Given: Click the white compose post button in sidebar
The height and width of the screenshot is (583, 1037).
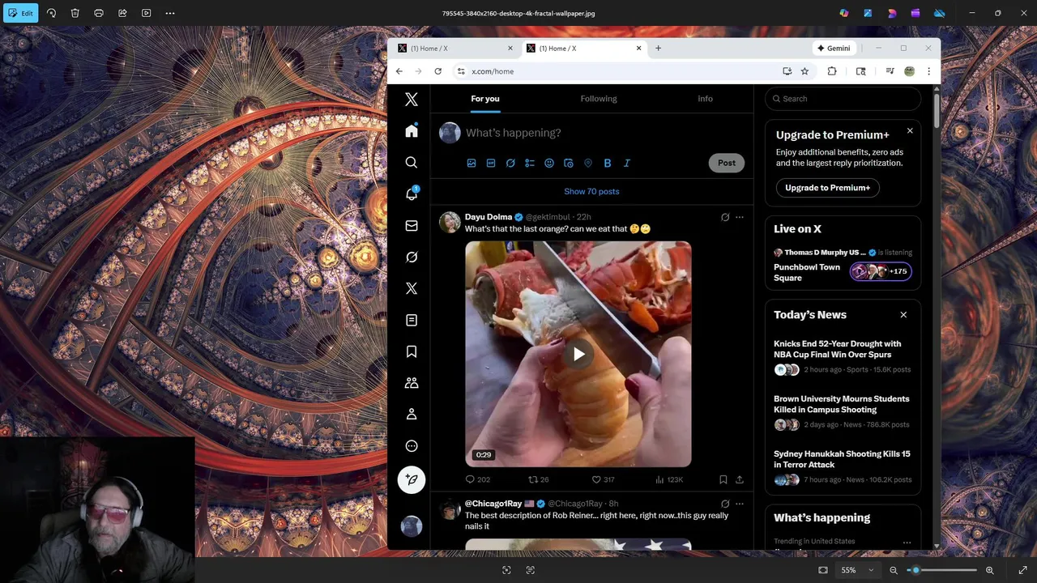Looking at the screenshot, I should [412, 479].
